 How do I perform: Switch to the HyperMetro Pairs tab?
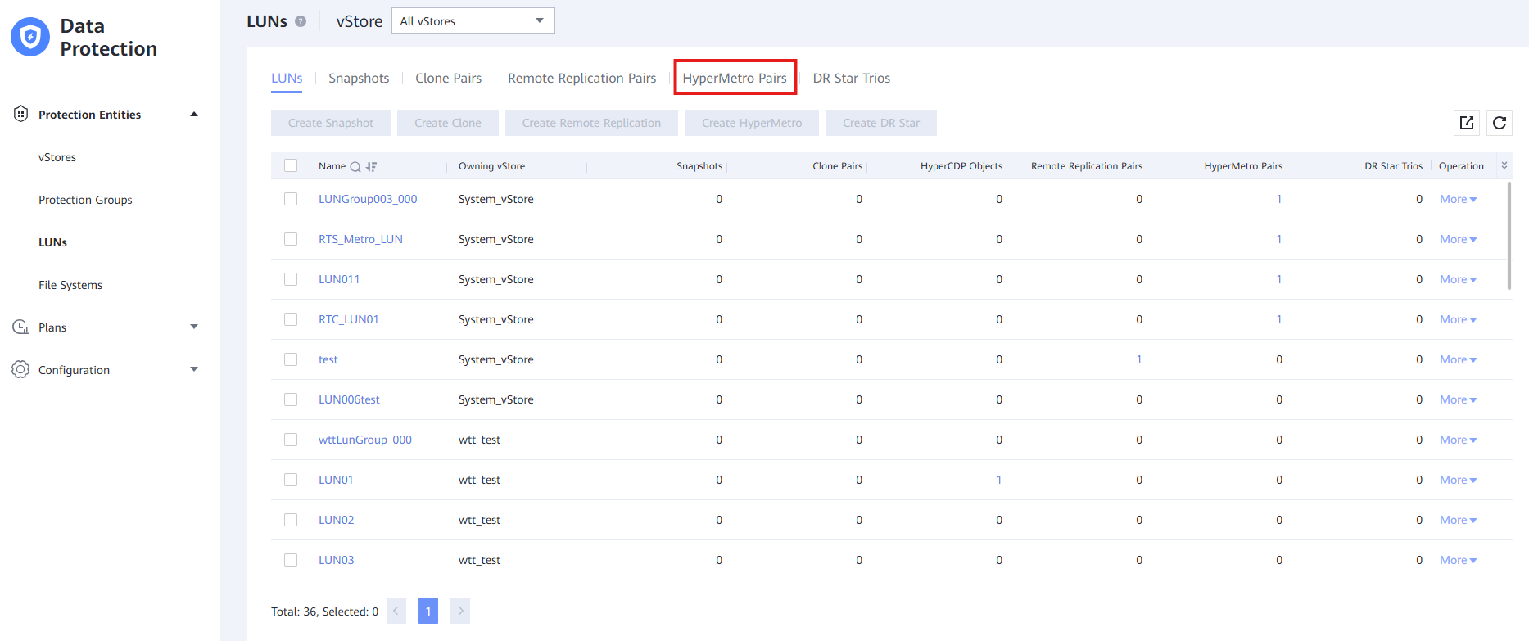tap(735, 78)
